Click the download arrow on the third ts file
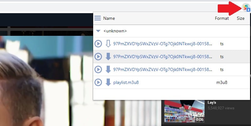 (108, 69)
